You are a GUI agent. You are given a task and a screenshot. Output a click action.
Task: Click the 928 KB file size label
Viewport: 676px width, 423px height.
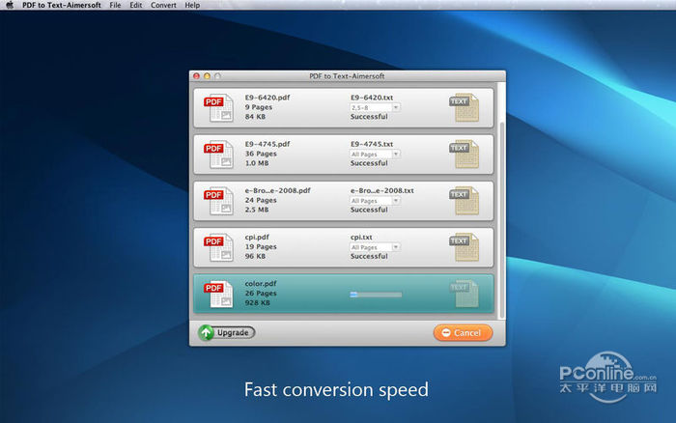(x=258, y=303)
